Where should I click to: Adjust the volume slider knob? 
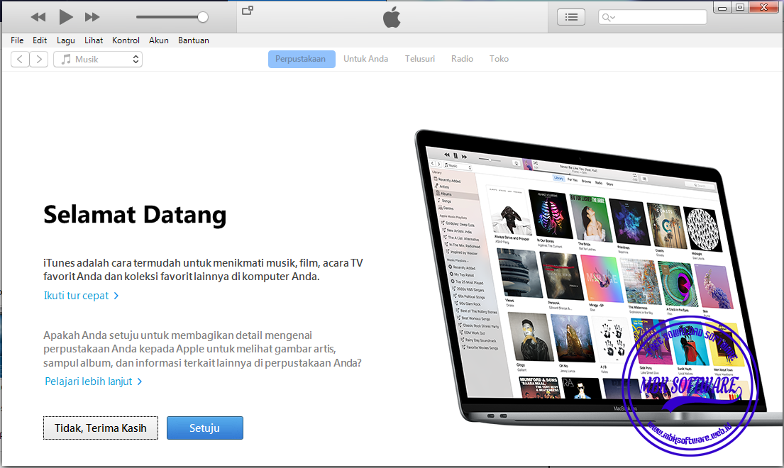[x=202, y=17]
